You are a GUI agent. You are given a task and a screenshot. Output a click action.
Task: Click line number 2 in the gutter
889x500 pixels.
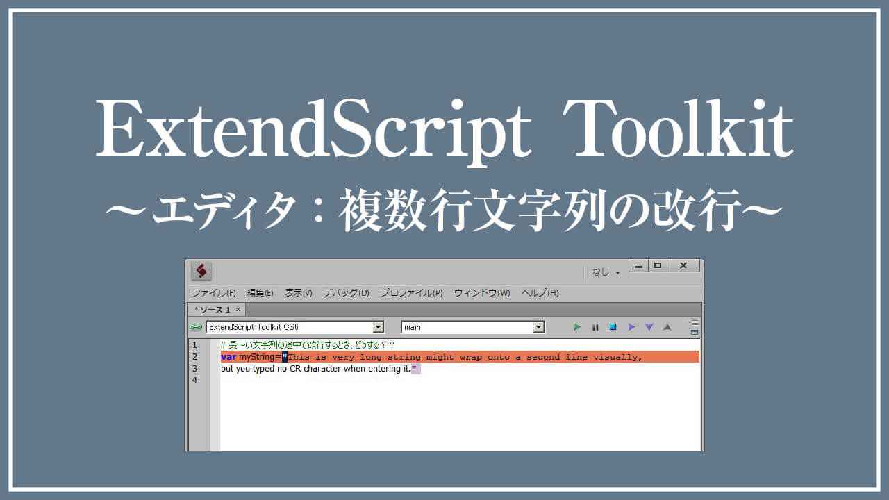click(194, 357)
